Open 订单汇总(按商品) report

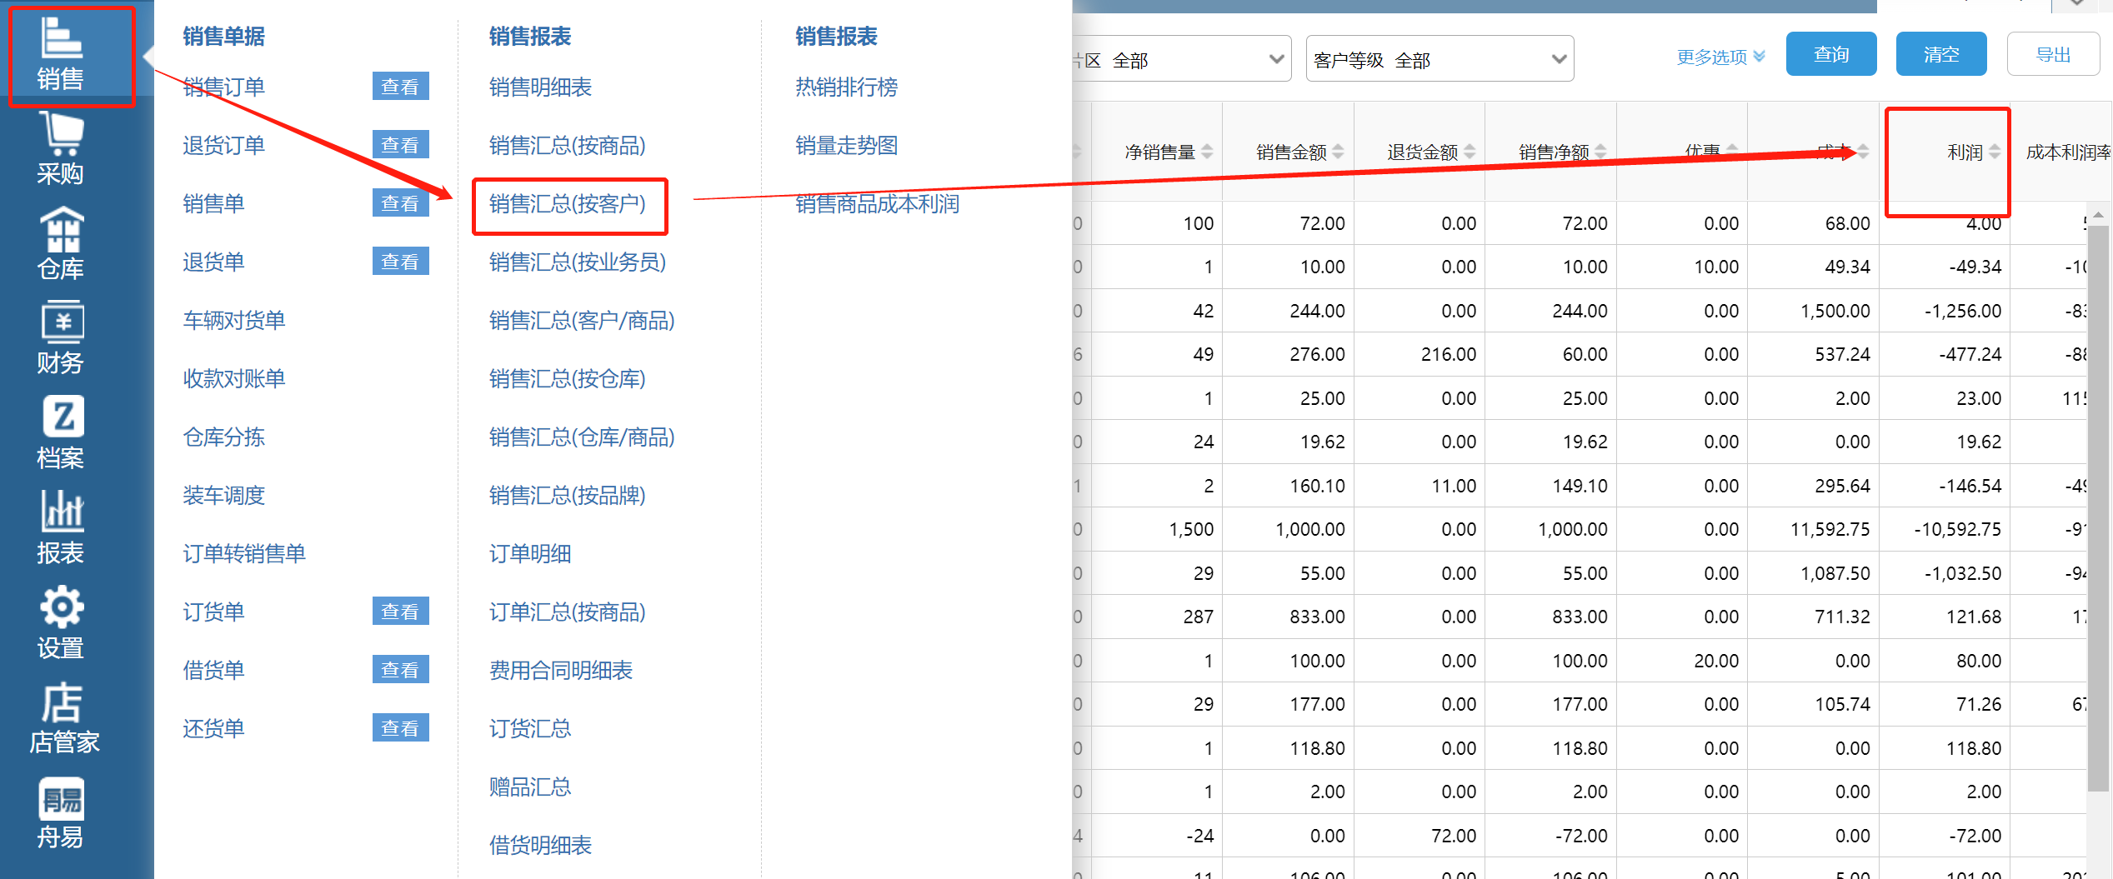tap(568, 612)
